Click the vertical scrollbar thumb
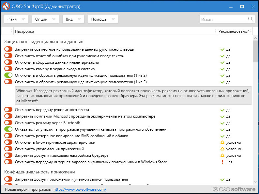 pos(256,51)
